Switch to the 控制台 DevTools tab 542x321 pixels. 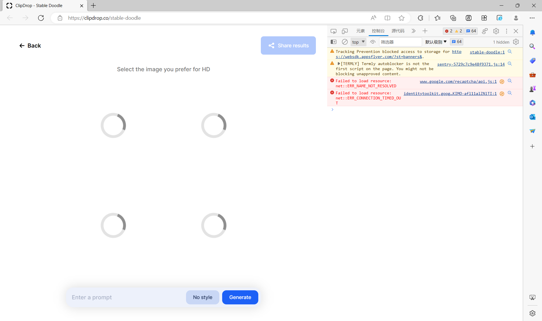pos(378,31)
